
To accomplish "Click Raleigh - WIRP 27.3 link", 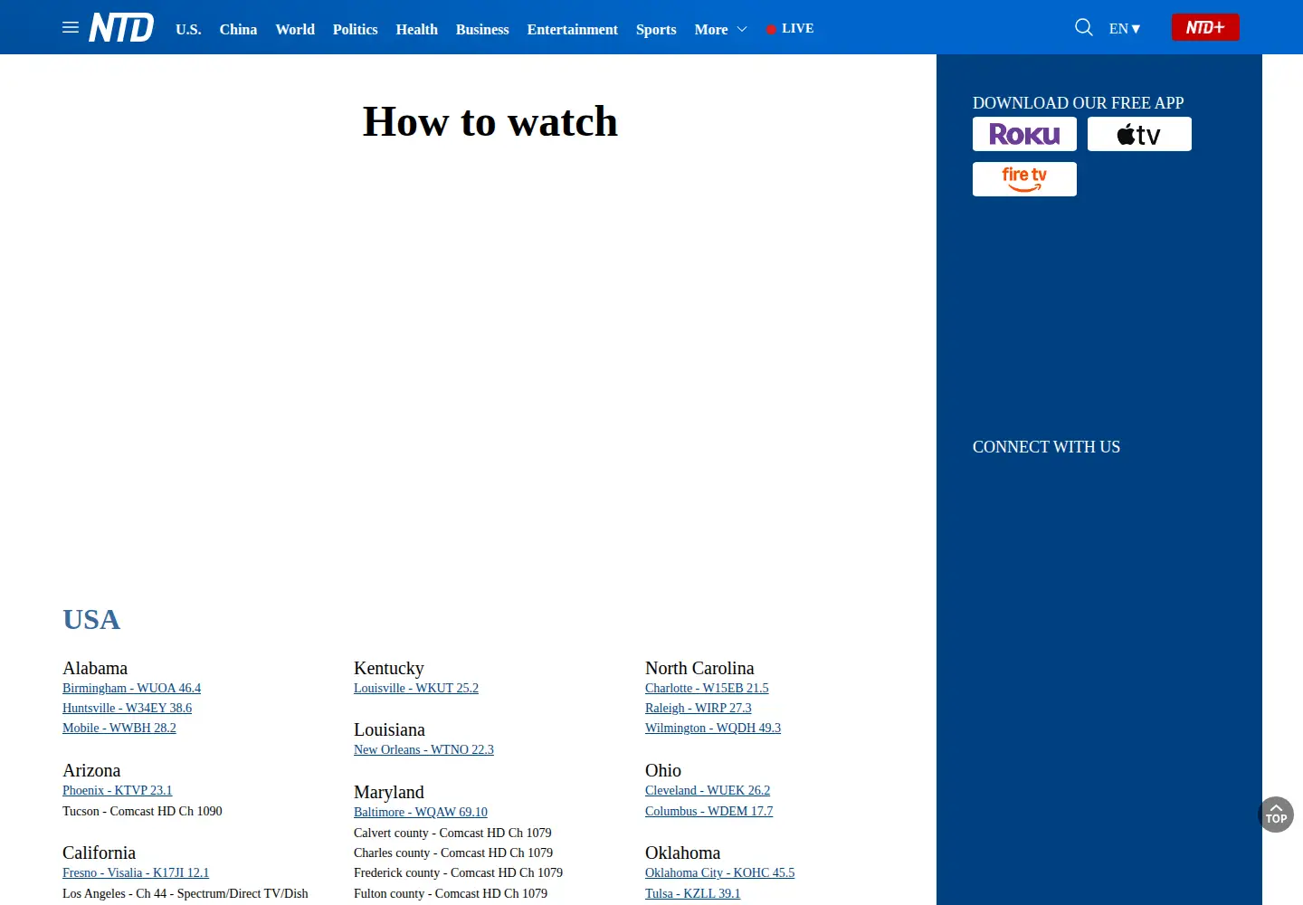I will click(699, 709).
